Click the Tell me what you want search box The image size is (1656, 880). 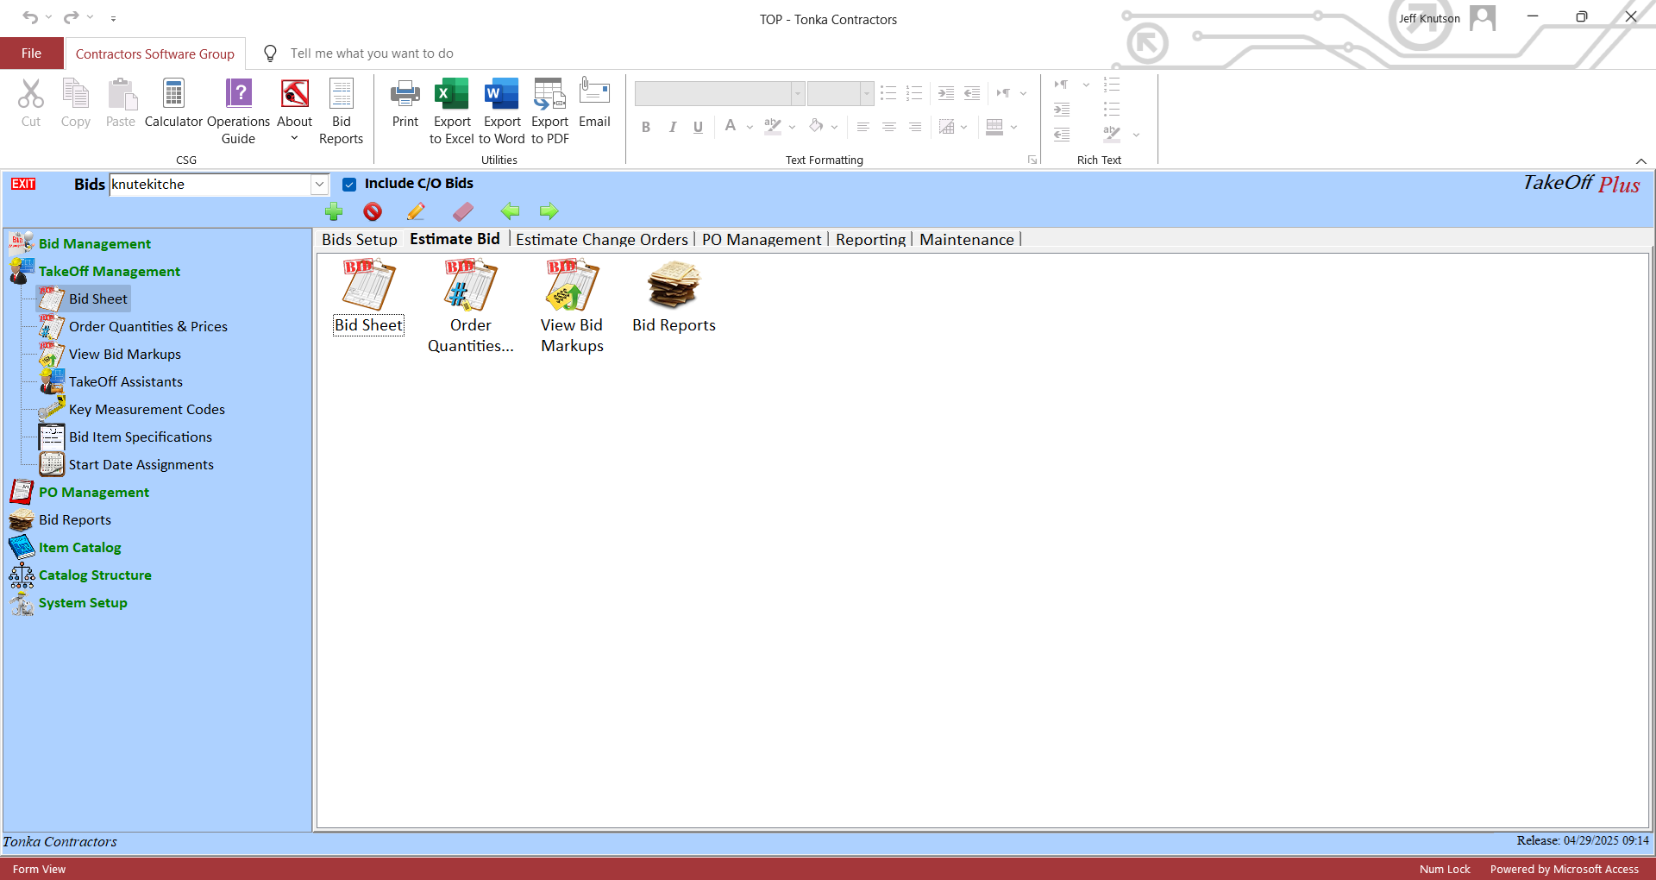point(372,53)
